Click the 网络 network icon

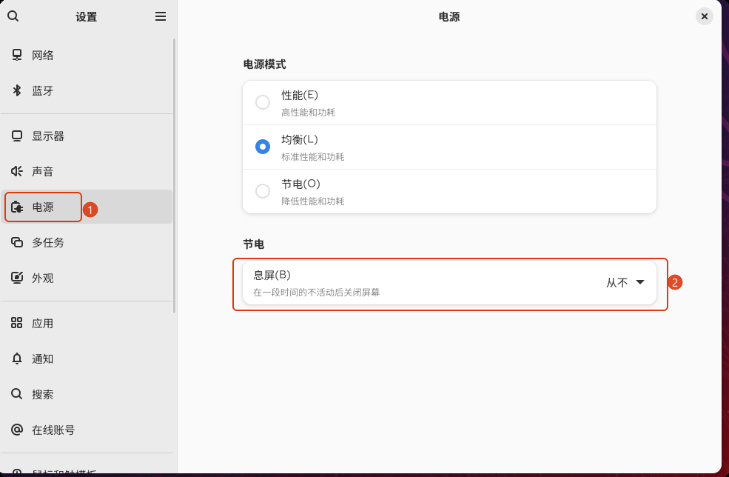click(x=17, y=55)
